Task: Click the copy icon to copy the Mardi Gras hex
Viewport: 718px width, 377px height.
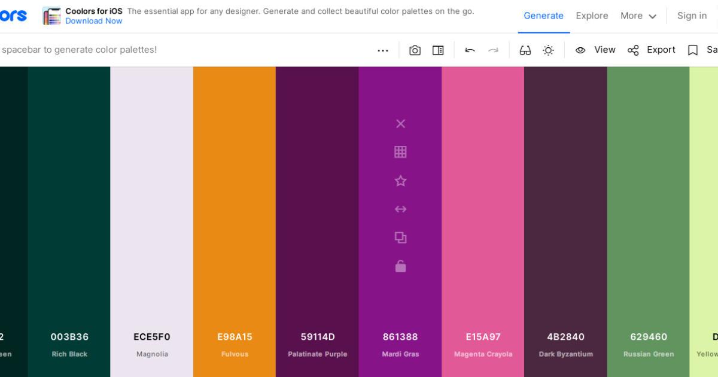Action: tap(400, 238)
